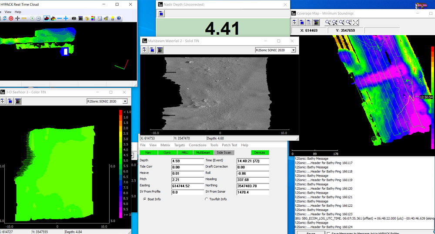Open R2Sonic SONIC 2020 dropdown in 3-D Seafloor
This screenshot has width=435, height=234.
click(x=125, y=101)
